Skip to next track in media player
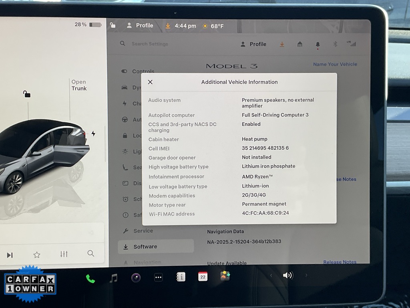The height and width of the screenshot is (308, 410). tap(10, 255)
